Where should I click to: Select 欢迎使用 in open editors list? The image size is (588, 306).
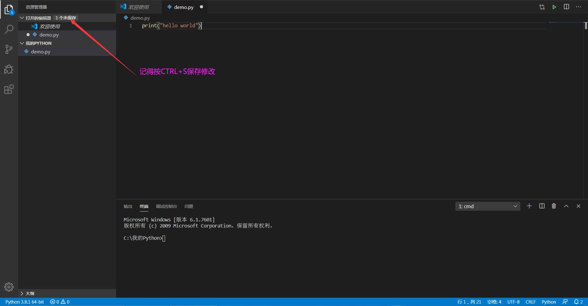pyautogui.click(x=67, y=26)
